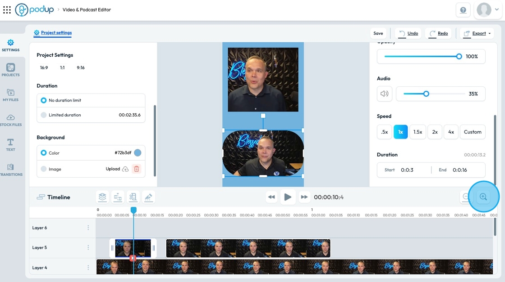Zoom out on the timeline
The image size is (505, 282).
coord(466,197)
